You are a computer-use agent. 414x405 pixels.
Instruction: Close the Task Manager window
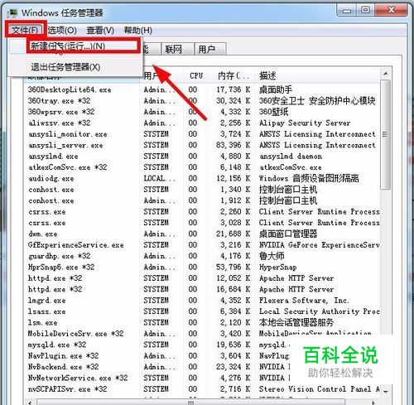391,10
